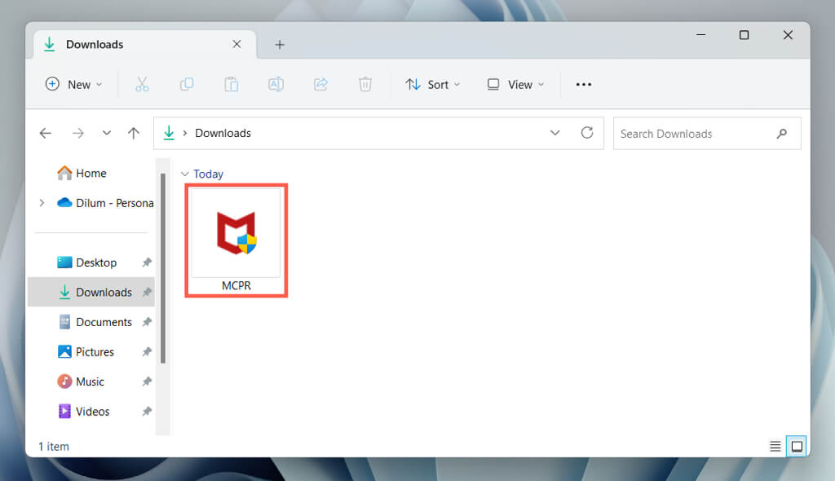Switch to large thumbnails view icon

click(x=797, y=446)
